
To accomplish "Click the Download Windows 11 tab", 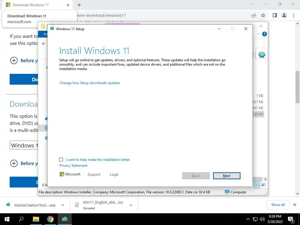I will pos(37,5).
